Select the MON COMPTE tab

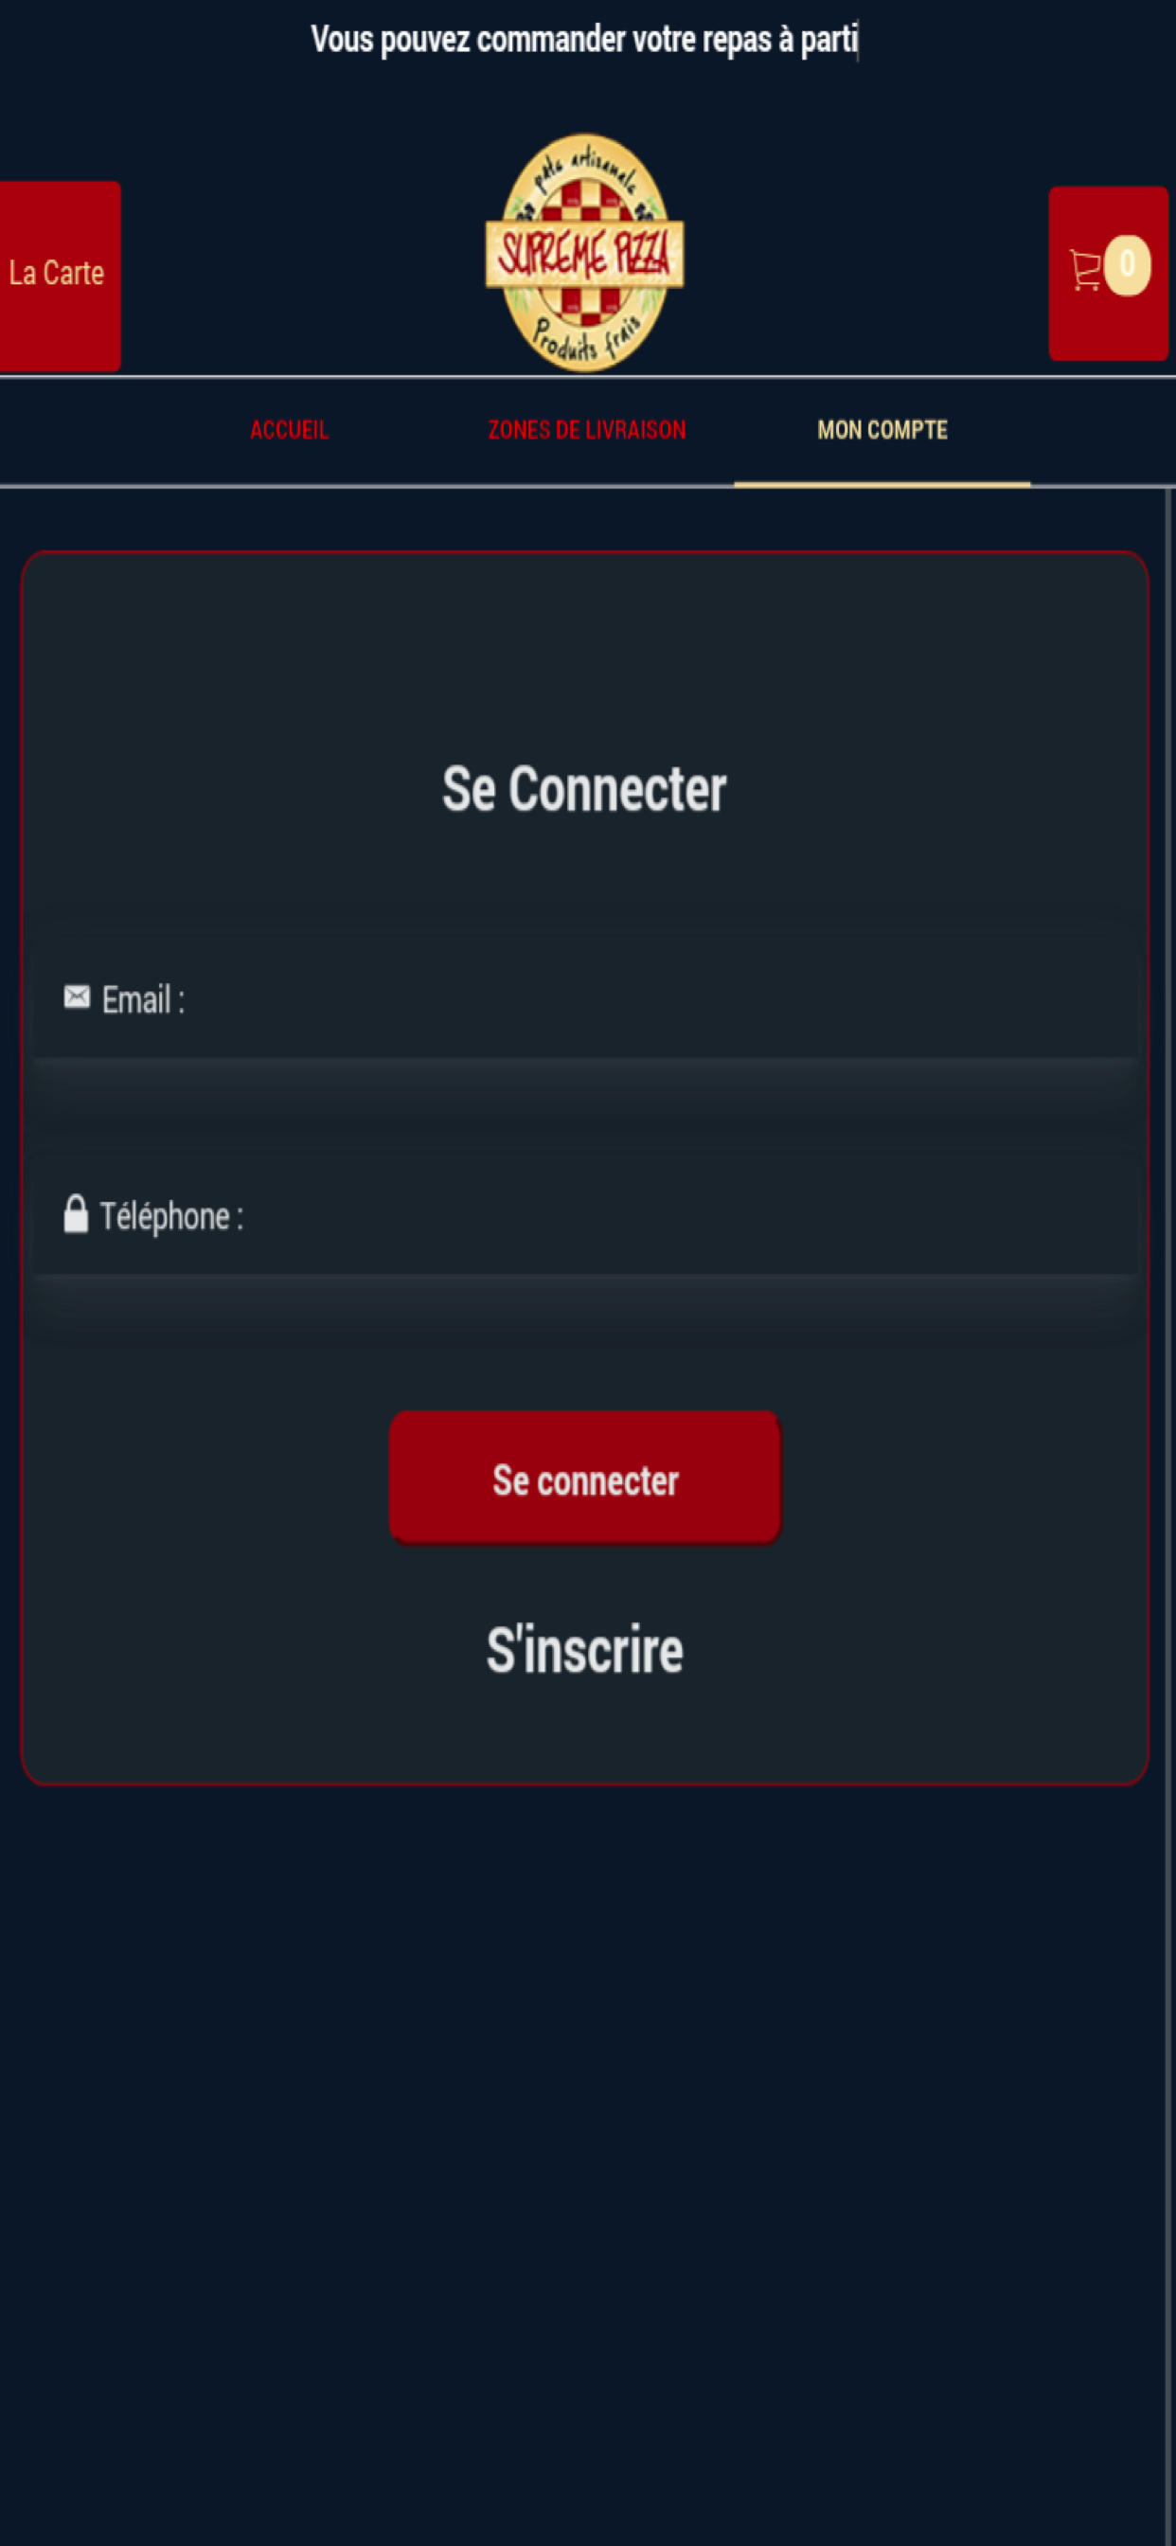(x=882, y=430)
